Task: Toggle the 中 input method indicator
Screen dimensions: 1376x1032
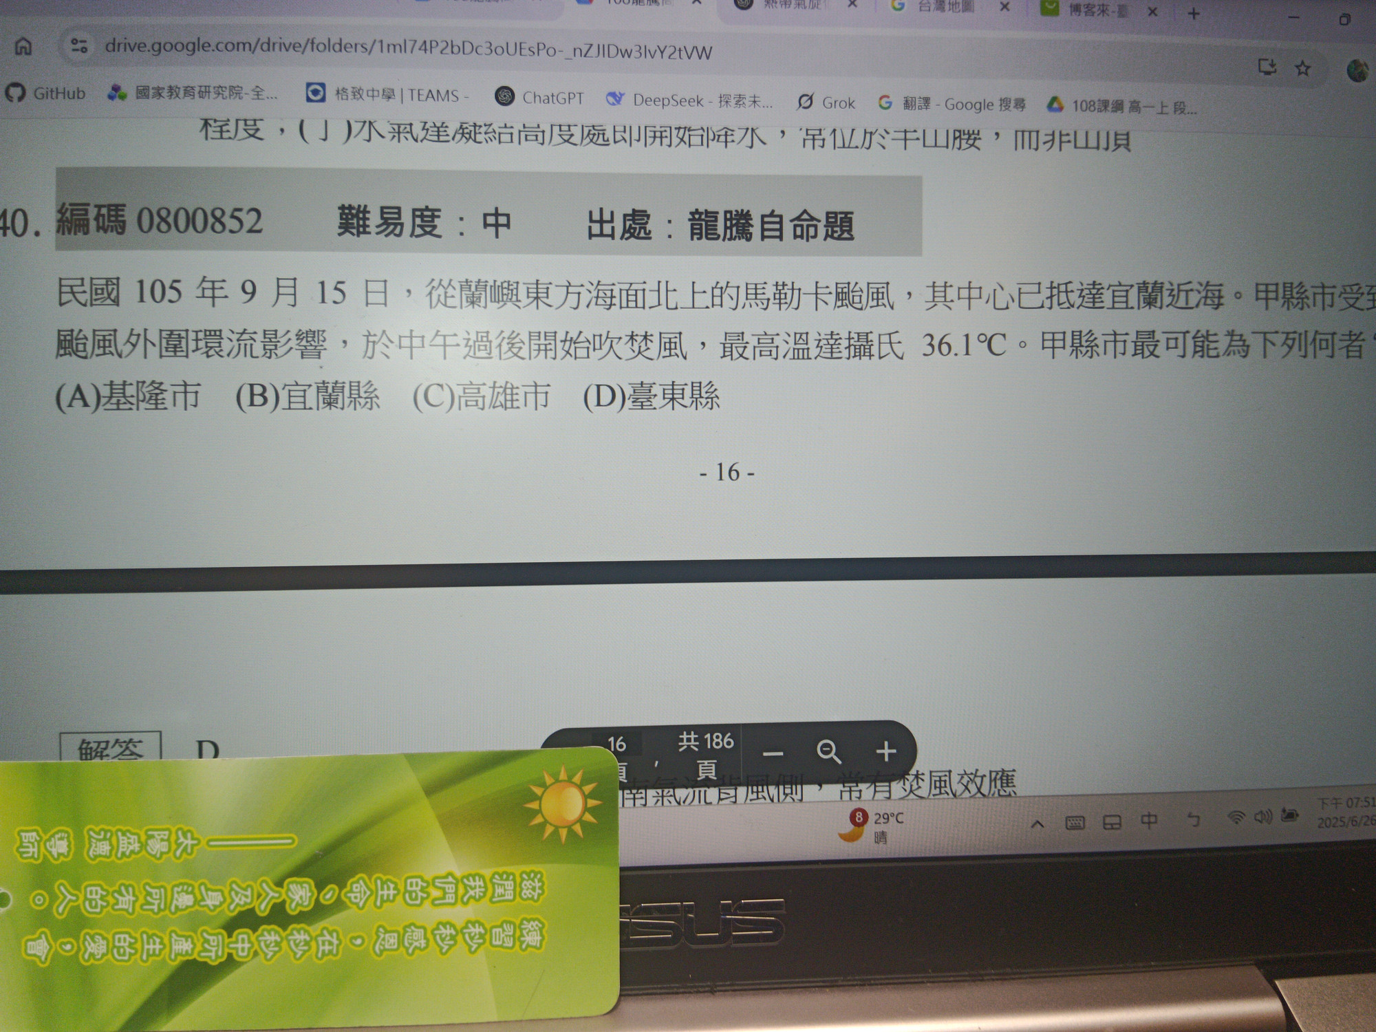Action: (x=1148, y=820)
